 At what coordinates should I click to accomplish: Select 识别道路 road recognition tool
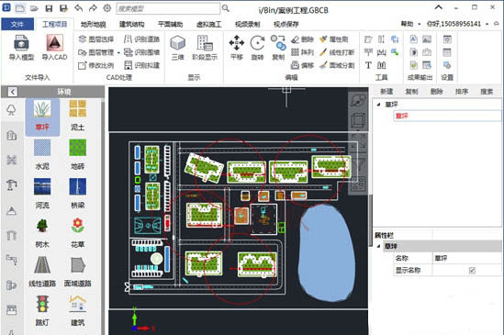coord(141,39)
